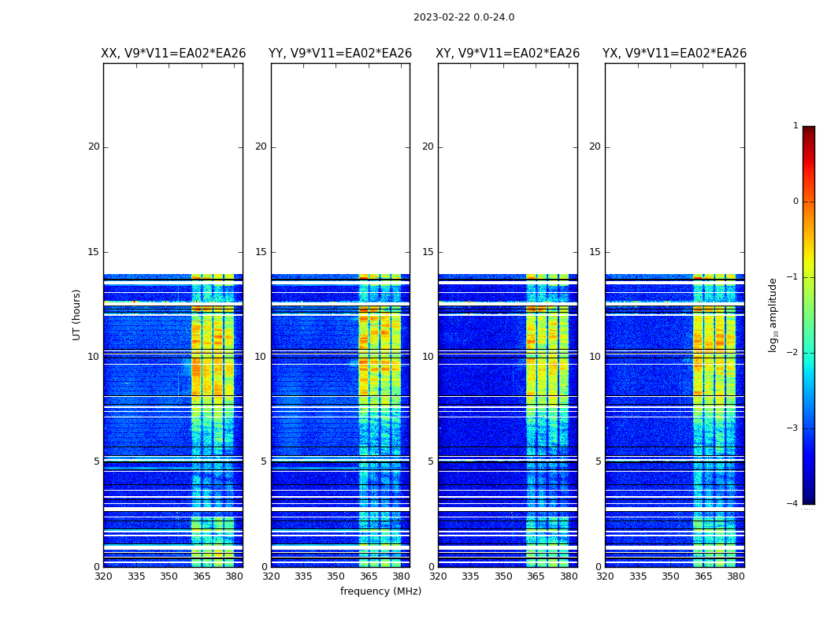Viewport: 827px width, 630px height.
Task: Click the 20 tick label on the XX y-axis
Action: [94, 146]
